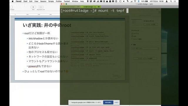This screenshot has height=106, width=188.
Task: Open the Window menu
Action: coord(75,1)
